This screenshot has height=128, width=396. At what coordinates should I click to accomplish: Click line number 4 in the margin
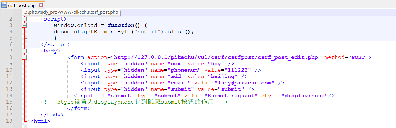click(11, 32)
